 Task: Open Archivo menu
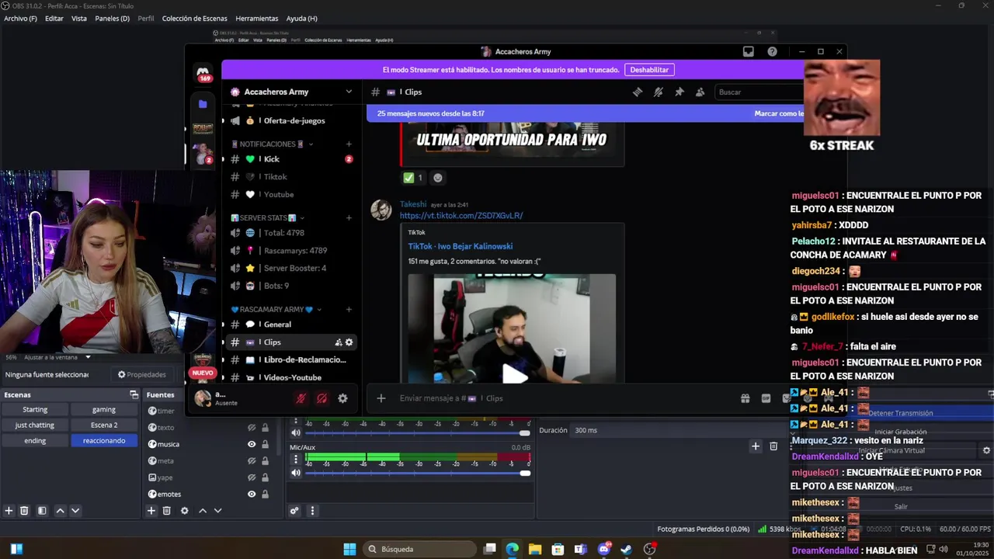coord(20,19)
